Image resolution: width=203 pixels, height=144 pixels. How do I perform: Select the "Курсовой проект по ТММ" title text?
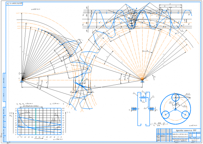[x=186, y=131]
